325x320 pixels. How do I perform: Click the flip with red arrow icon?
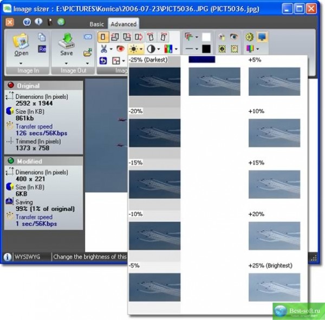point(115,37)
